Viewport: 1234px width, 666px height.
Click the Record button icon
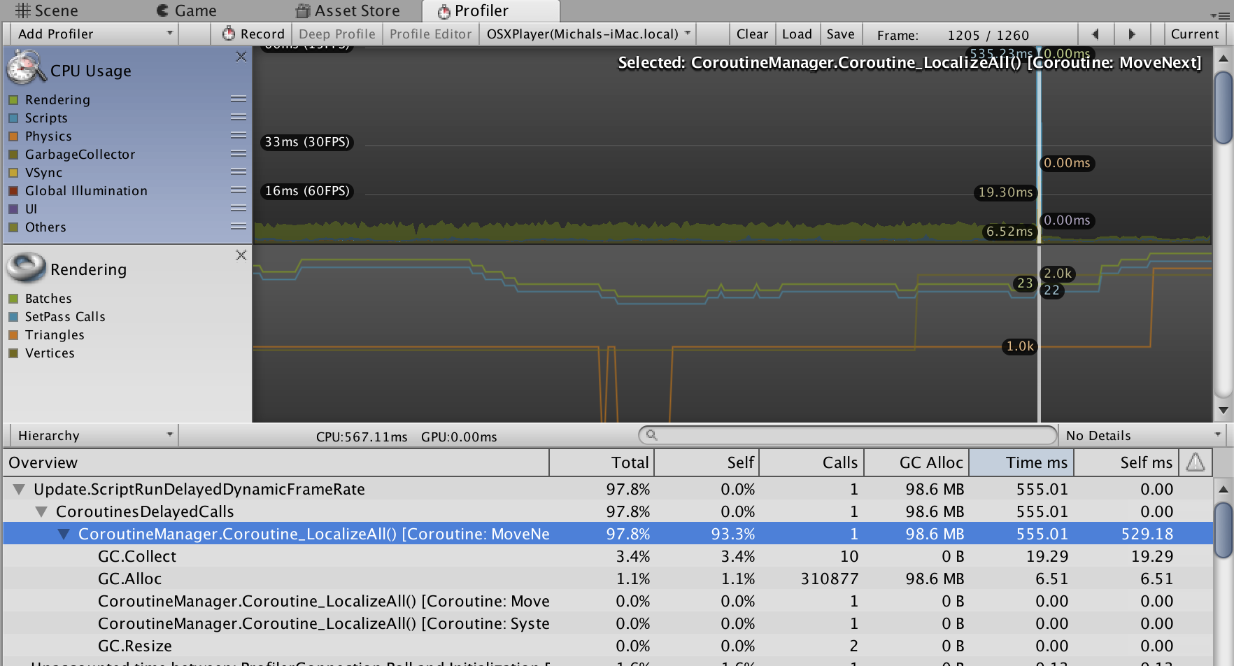(x=229, y=34)
